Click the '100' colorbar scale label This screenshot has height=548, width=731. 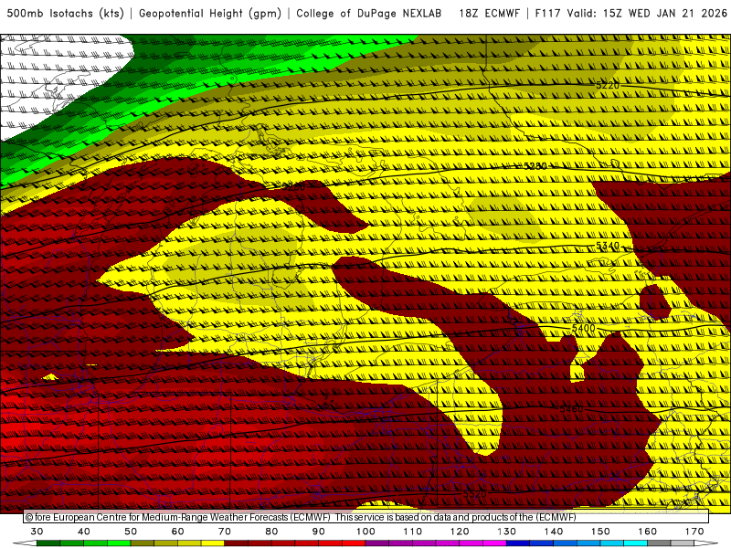click(365, 532)
